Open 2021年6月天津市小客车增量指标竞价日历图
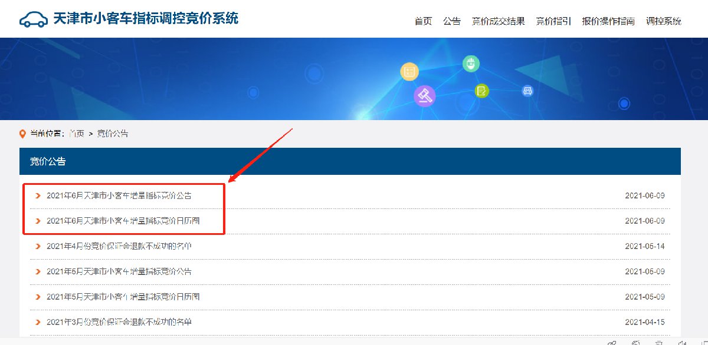This screenshot has height=345, width=708. coord(123,221)
